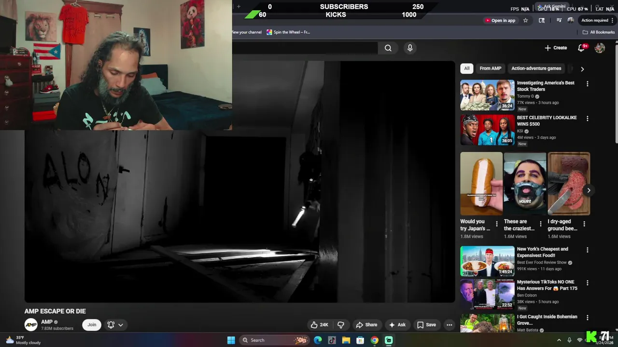The height and width of the screenshot is (347, 618).
Task: Open the new tab plus button
Action: pyautogui.click(x=239, y=7)
